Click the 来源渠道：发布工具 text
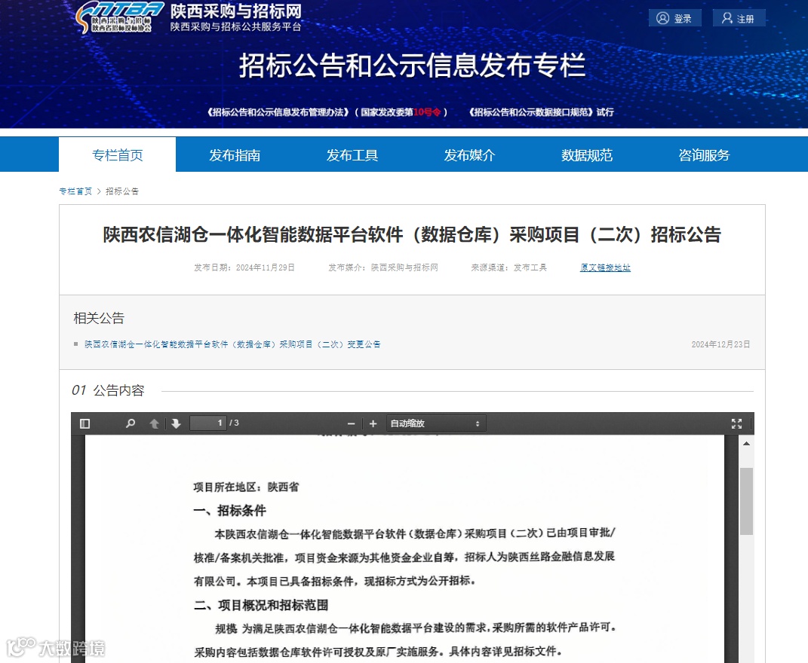 [x=508, y=267]
